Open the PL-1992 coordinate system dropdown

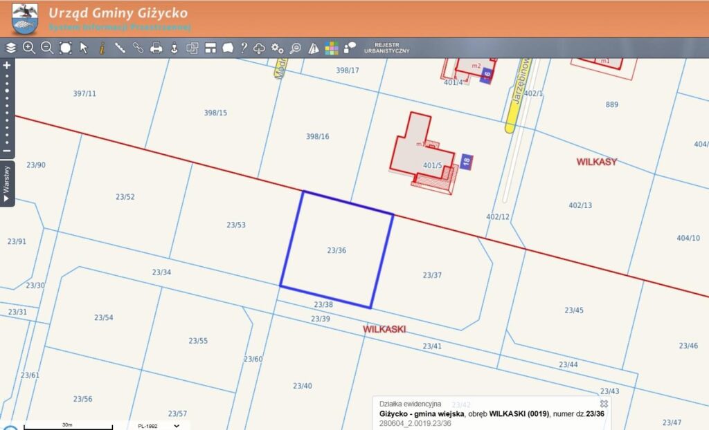[159, 426]
